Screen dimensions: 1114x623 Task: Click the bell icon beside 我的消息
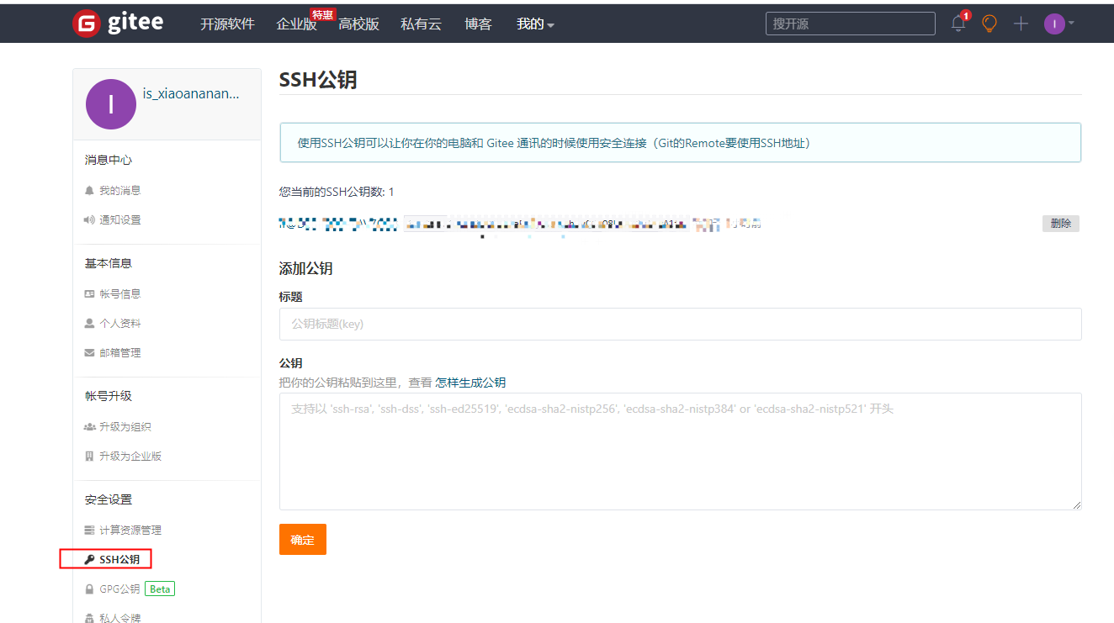pos(89,191)
